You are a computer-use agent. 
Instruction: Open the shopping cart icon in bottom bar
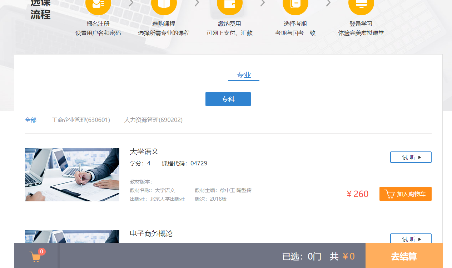(35, 257)
